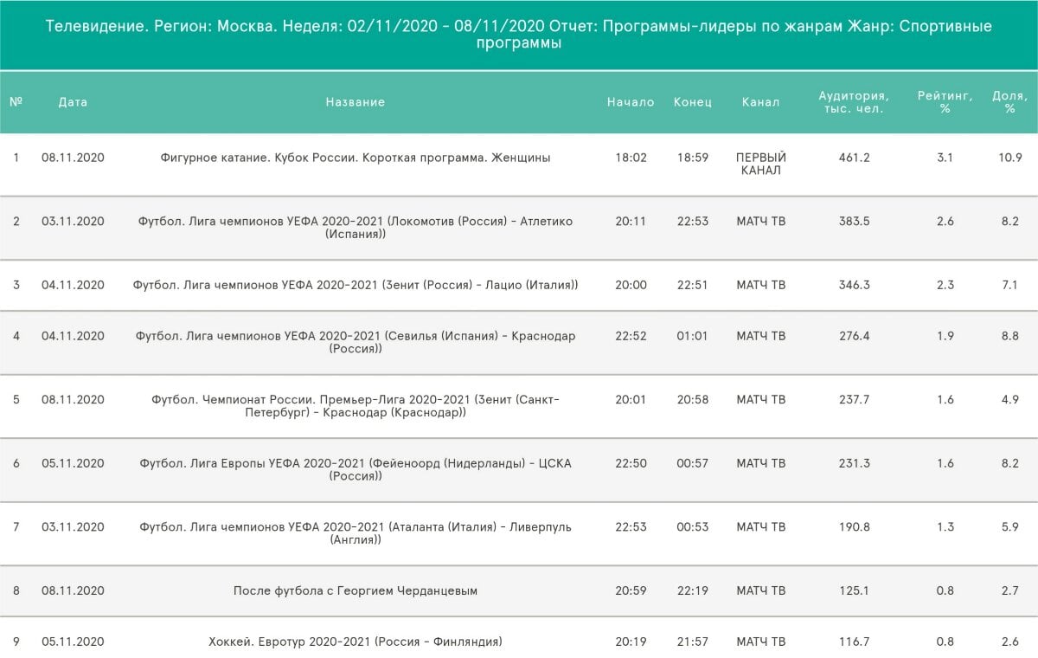Click rating value 1.3
1038x658 pixels.
[945, 527]
